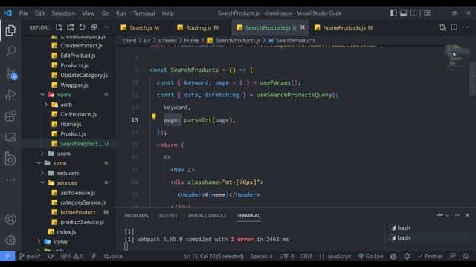Click the editor minimap
This screenshot has width=476, height=267.
coord(457,58)
